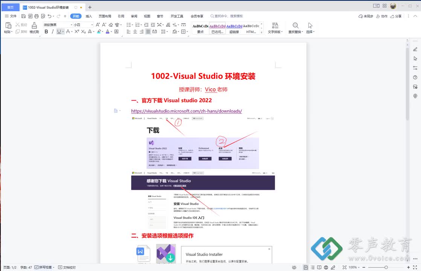Toggle Bold formatting
The height and width of the screenshot is (271, 421).
[46, 32]
